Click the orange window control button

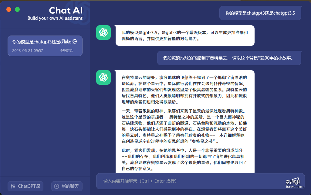click(x=9, y=9)
